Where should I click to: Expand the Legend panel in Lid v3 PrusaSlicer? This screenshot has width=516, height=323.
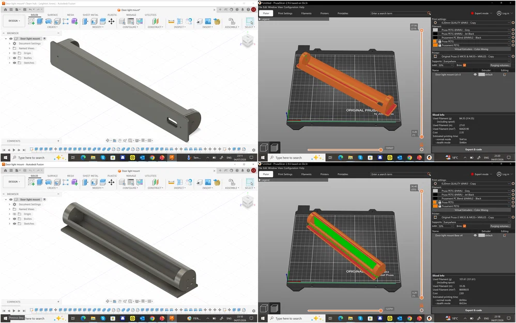[260, 19]
